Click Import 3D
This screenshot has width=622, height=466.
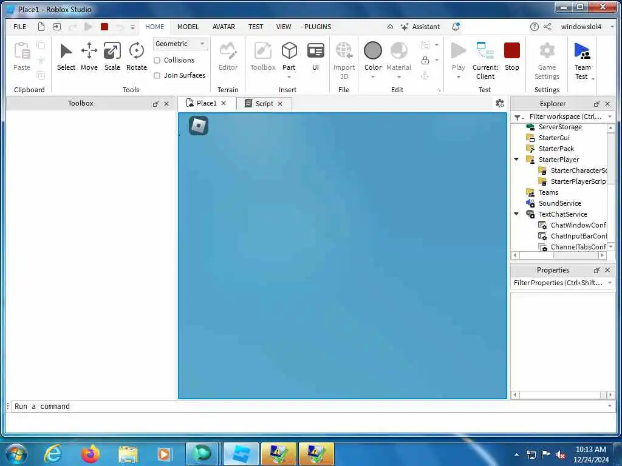pos(344,61)
